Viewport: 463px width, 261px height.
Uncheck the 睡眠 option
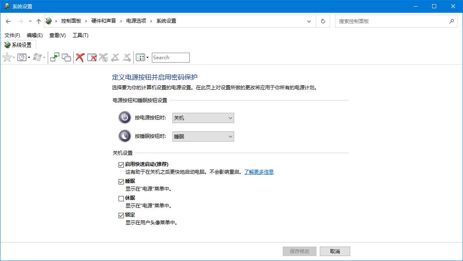click(x=121, y=181)
